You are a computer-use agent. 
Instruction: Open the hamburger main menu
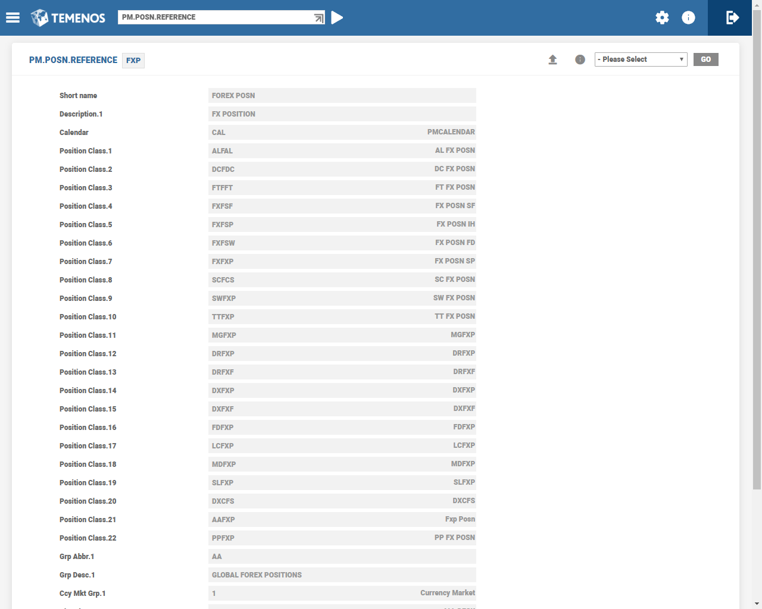click(13, 18)
